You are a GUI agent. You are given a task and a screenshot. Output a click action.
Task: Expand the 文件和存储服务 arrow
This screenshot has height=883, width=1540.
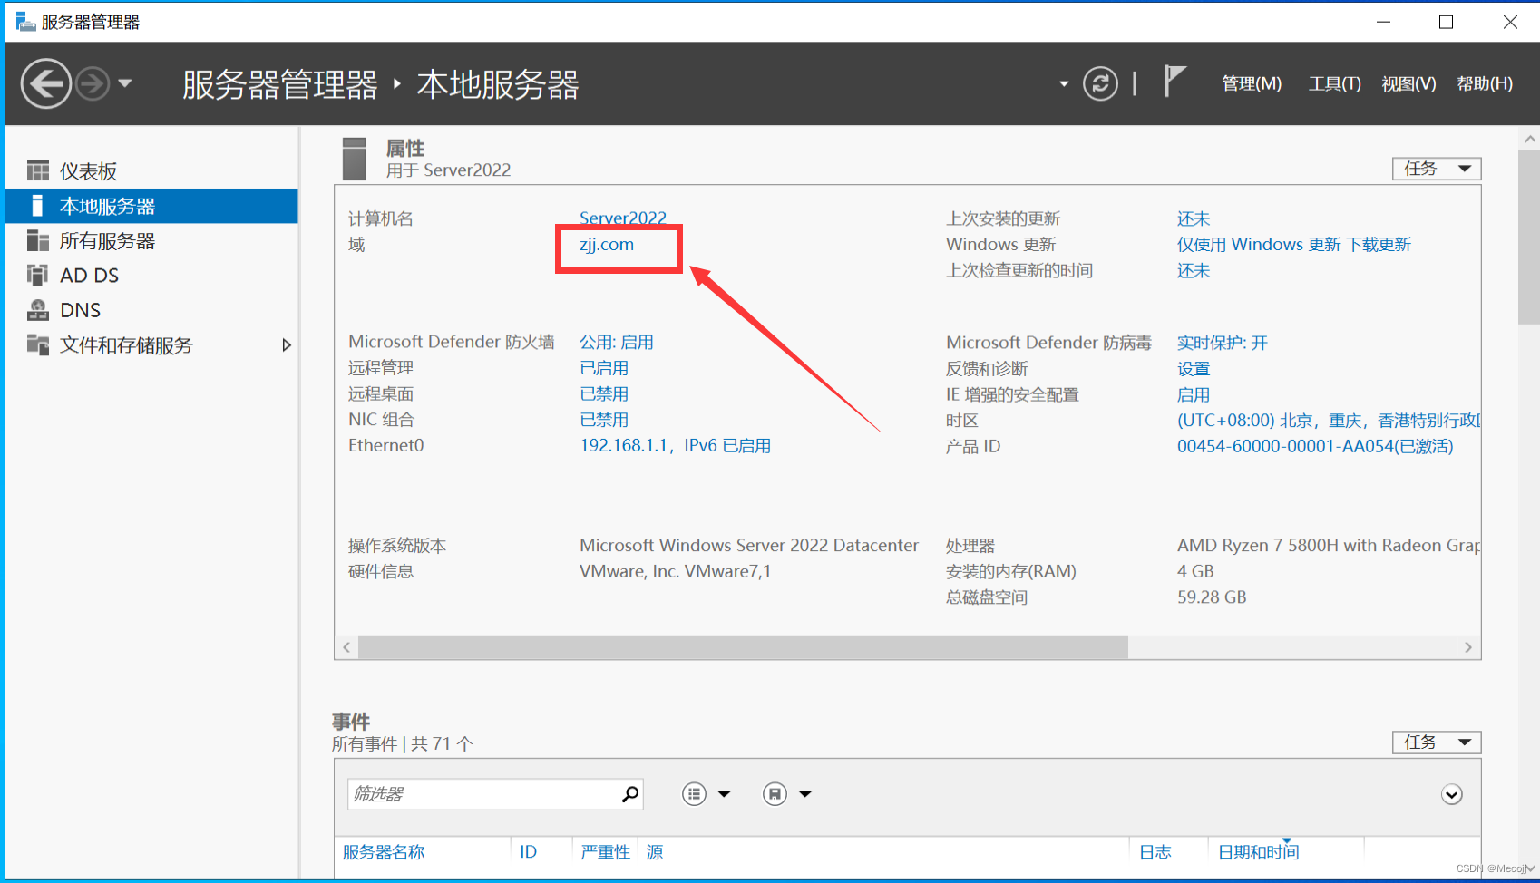coord(287,345)
